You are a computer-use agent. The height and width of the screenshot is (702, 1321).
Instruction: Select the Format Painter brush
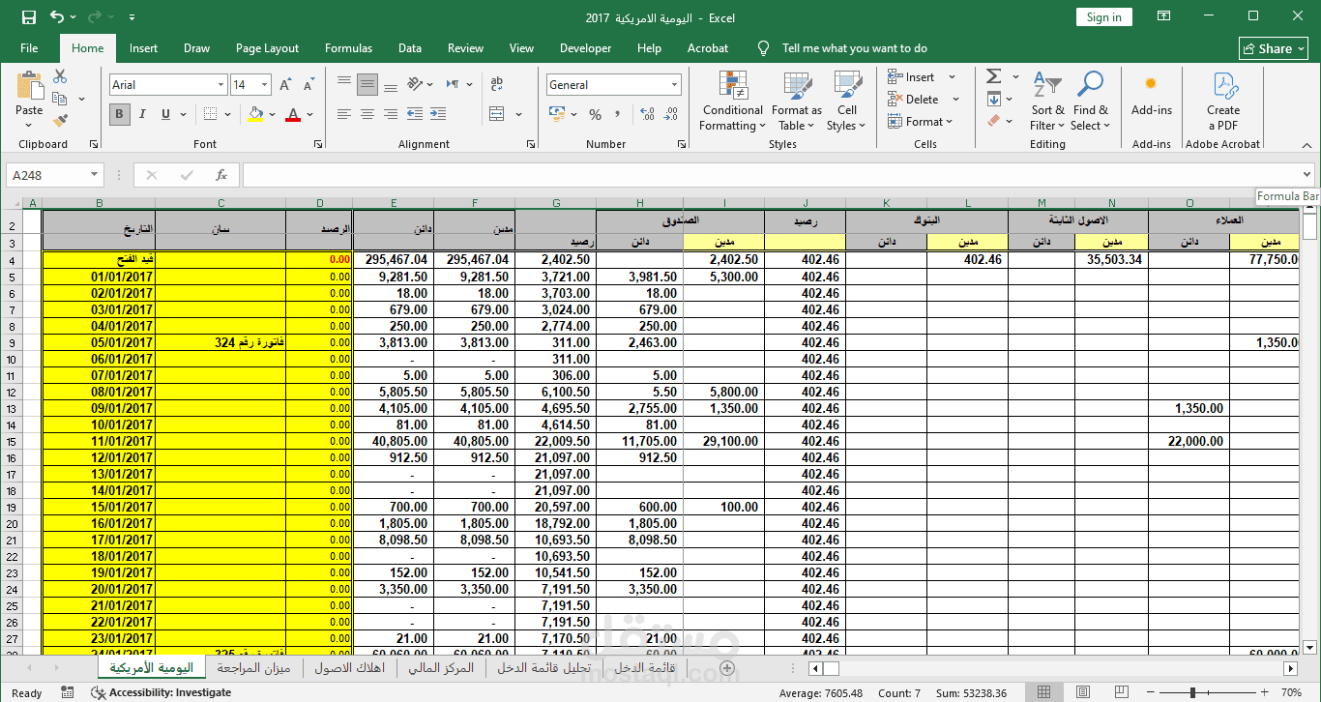(60, 121)
